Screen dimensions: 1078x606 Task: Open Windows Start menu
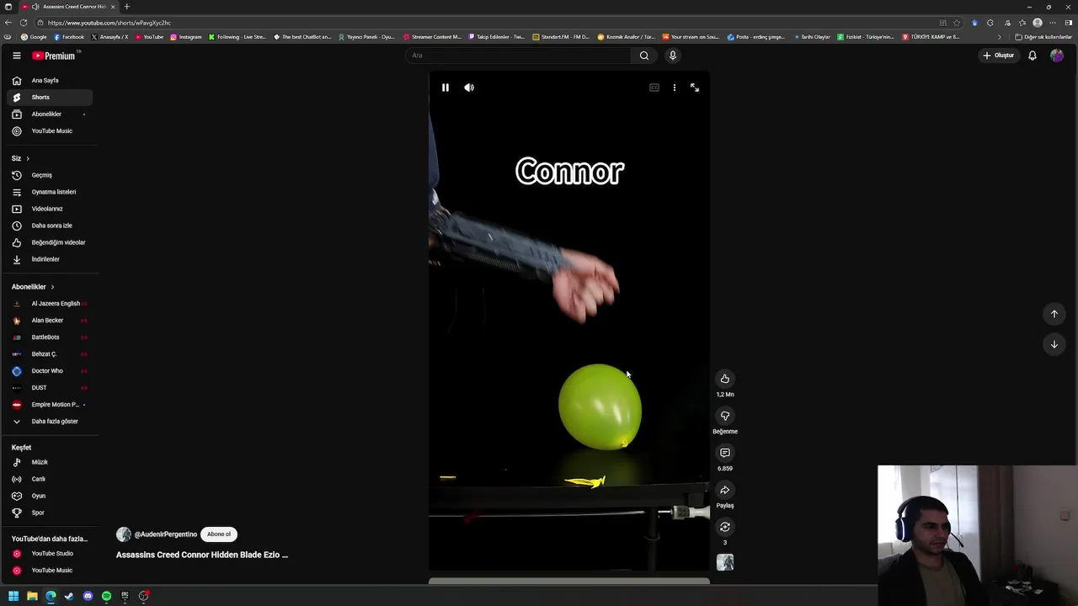[x=13, y=596]
